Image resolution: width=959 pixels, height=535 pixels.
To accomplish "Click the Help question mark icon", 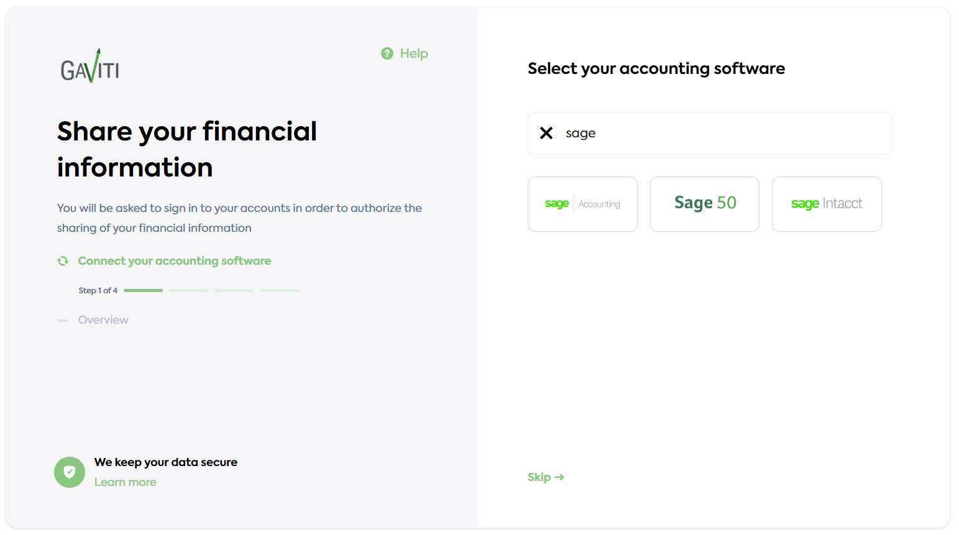I will click(x=387, y=54).
